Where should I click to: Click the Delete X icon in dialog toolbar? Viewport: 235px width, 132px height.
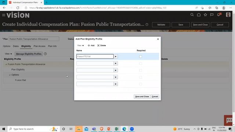tap(98, 45)
